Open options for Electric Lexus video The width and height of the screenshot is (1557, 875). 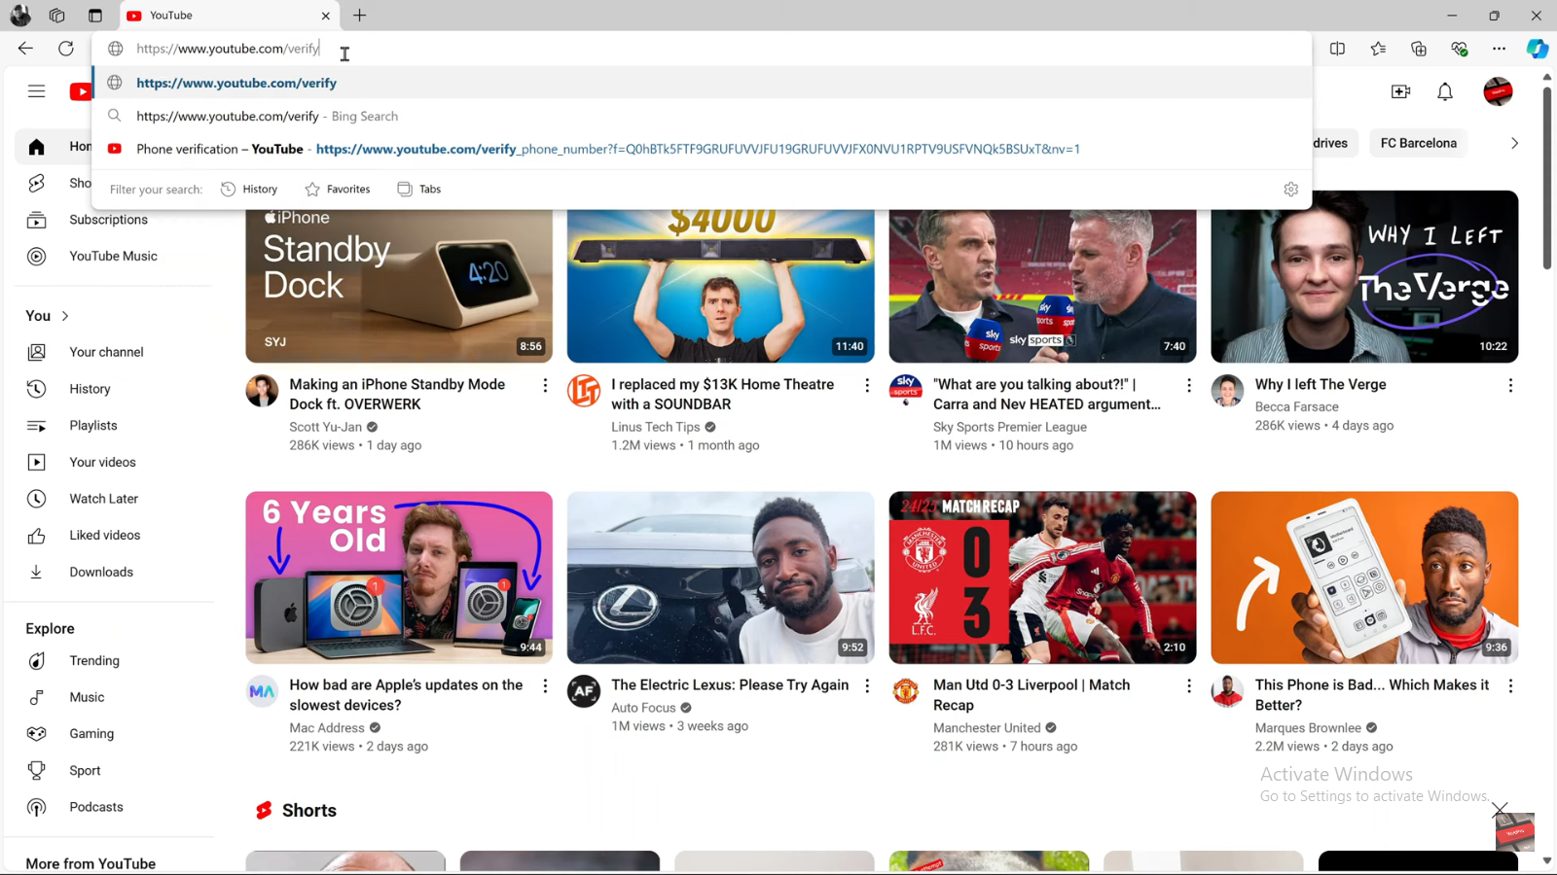click(x=867, y=686)
